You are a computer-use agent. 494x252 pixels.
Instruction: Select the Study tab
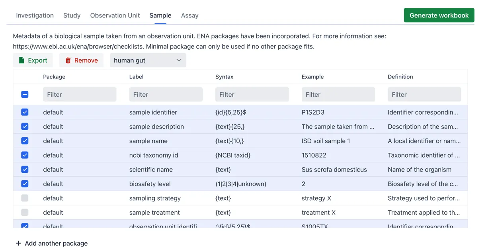click(72, 16)
